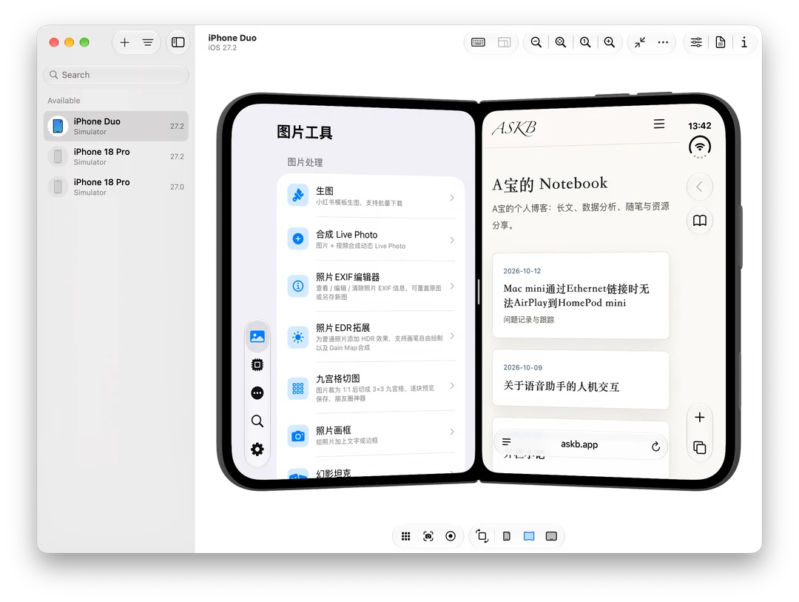Click the ASKB logo link
The height and width of the screenshot is (602, 799).
coord(513,127)
